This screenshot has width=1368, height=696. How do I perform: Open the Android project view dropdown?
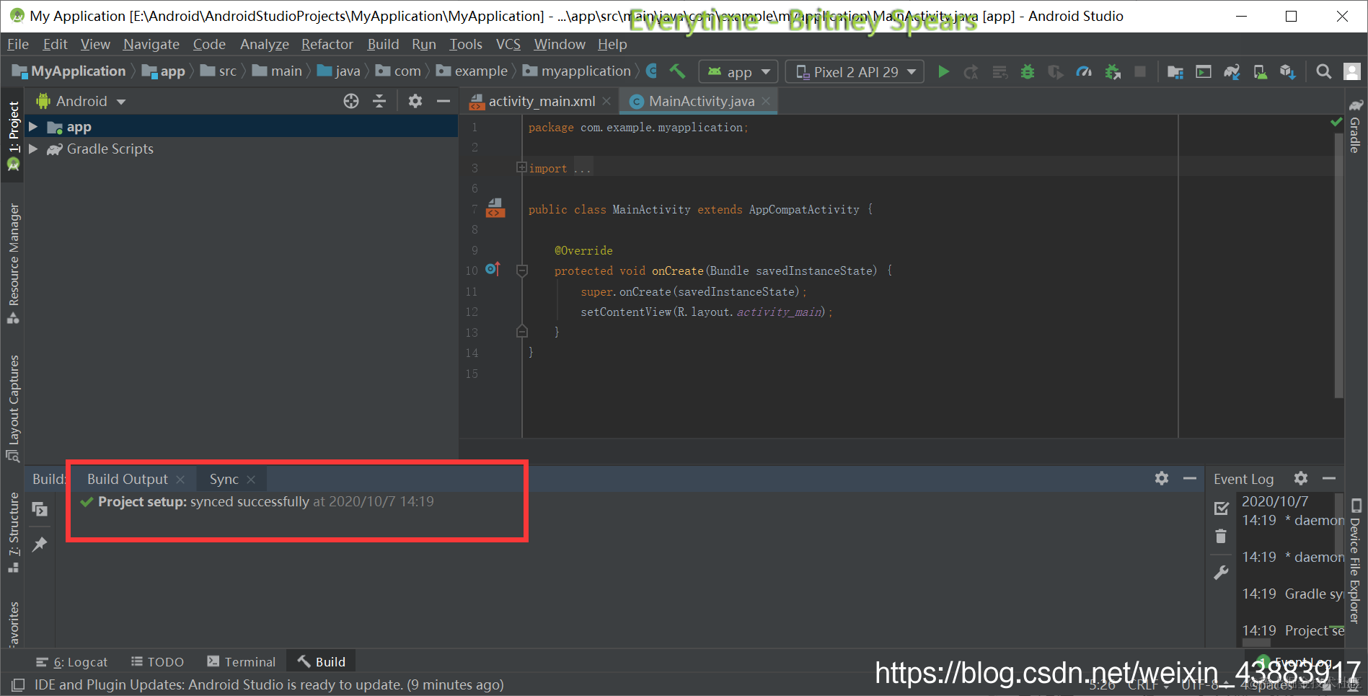tap(81, 101)
